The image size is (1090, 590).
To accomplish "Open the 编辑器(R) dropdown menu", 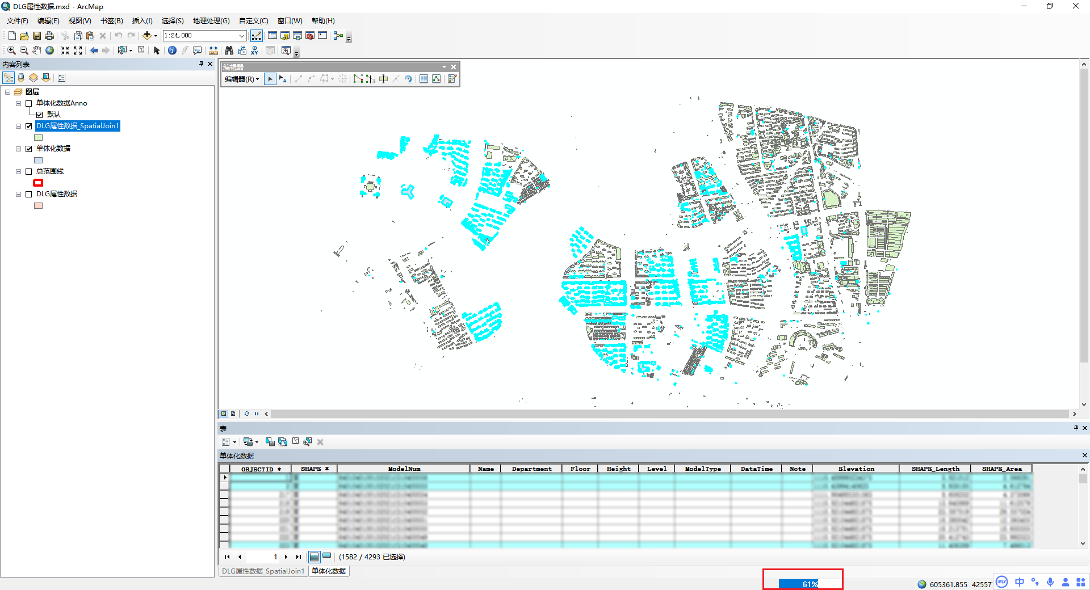I will tap(241, 79).
